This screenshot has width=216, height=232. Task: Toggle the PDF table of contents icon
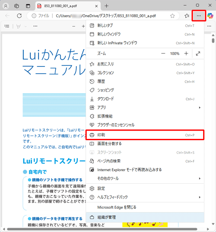click(x=7, y=26)
